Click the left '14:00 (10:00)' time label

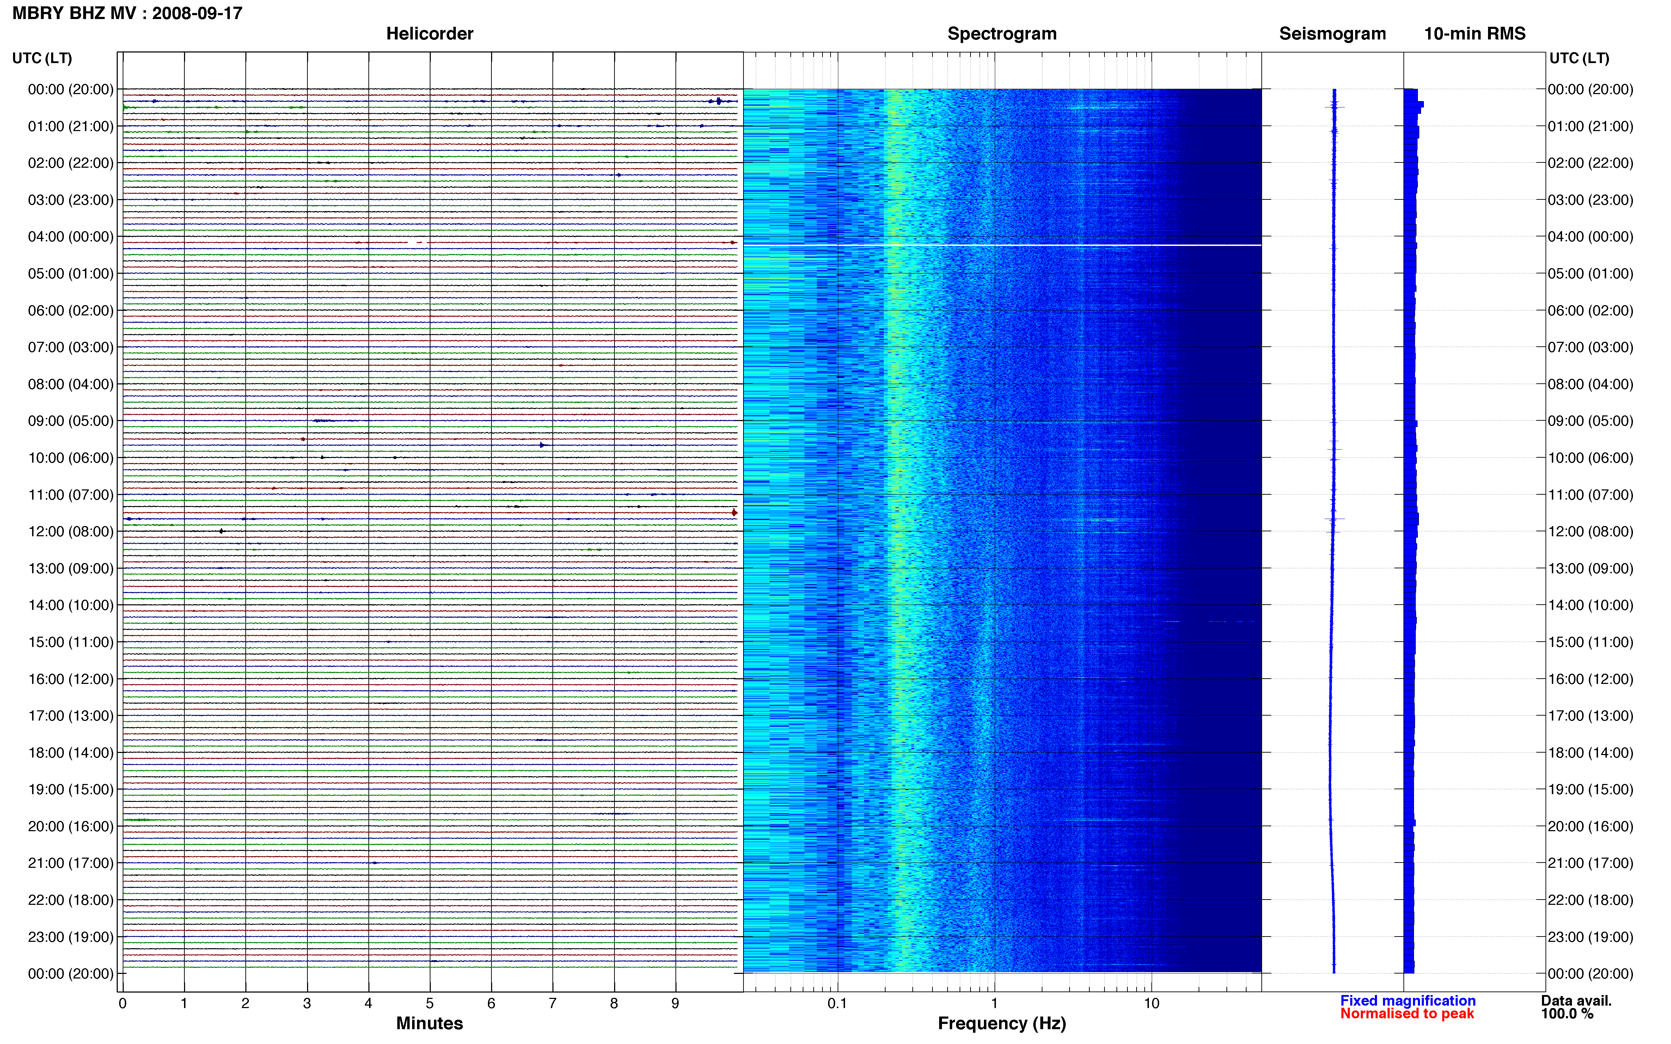pyautogui.click(x=71, y=606)
